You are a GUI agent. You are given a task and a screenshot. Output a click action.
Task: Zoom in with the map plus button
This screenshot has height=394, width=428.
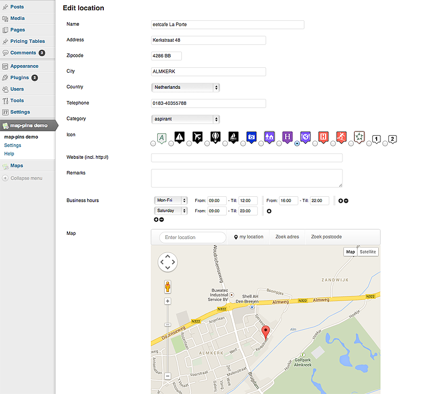point(167,302)
